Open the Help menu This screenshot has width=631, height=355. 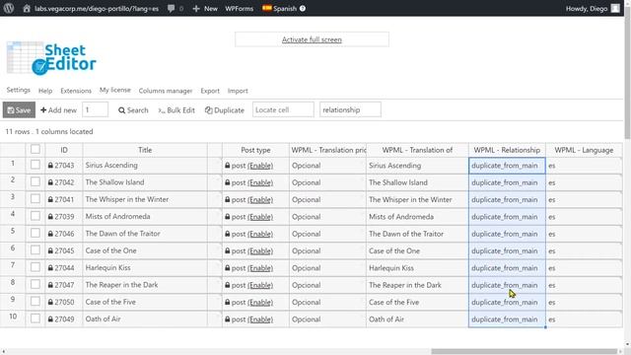click(45, 91)
